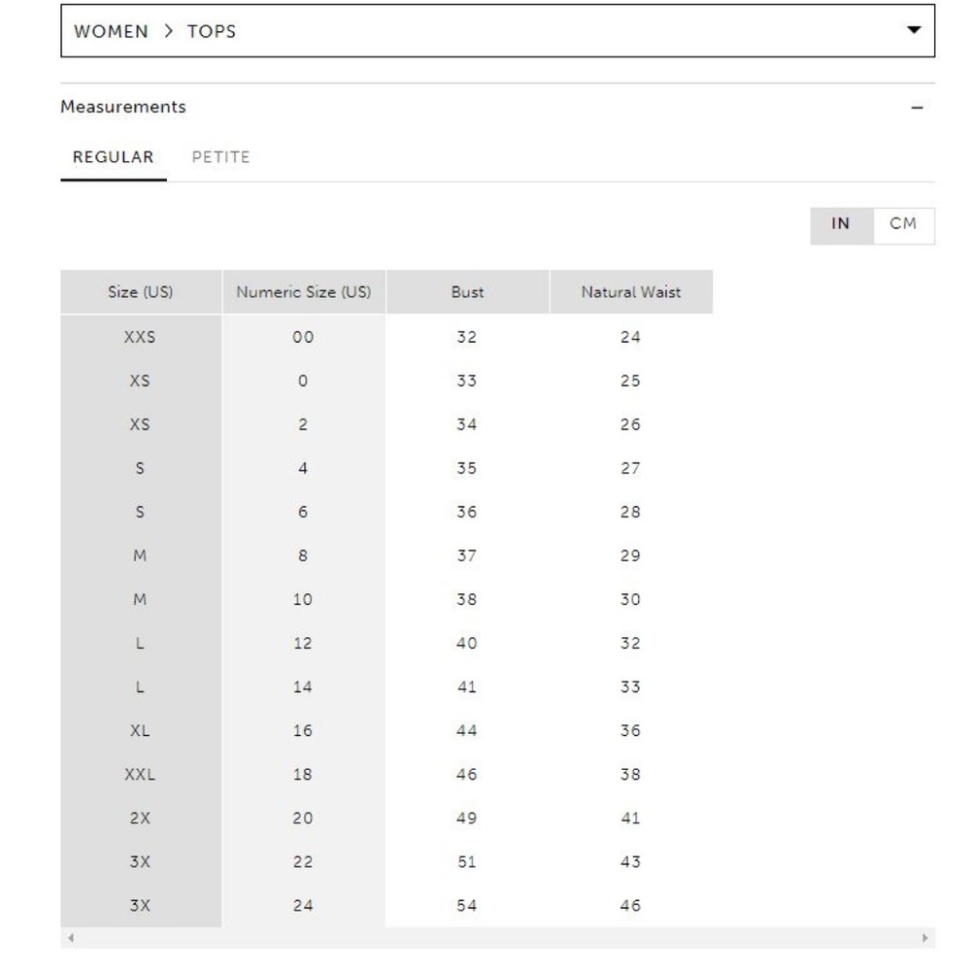Collapse the Measurements section minus icon
Image resolution: width=971 pixels, height=971 pixels.
pyautogui.click(x=918, y=108)
